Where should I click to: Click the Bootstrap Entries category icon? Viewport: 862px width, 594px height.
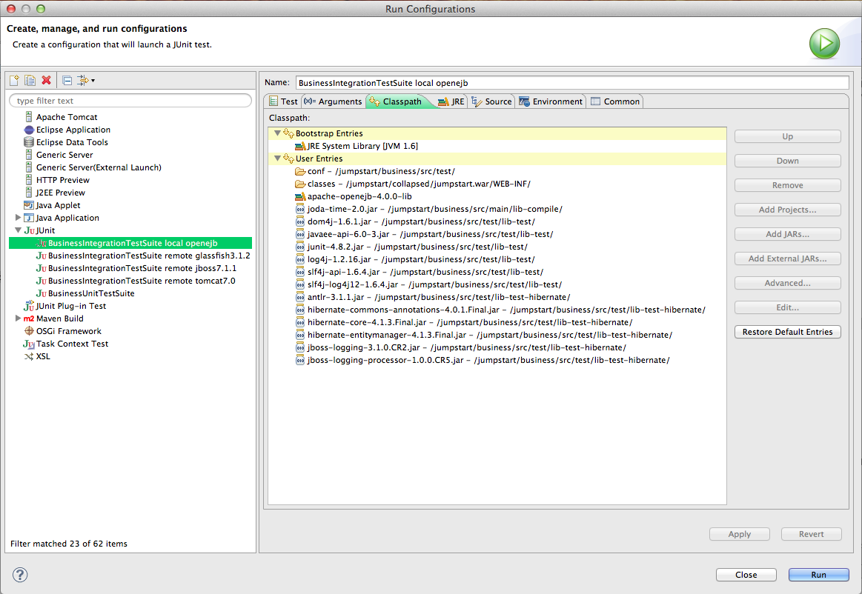pos(288,133)
